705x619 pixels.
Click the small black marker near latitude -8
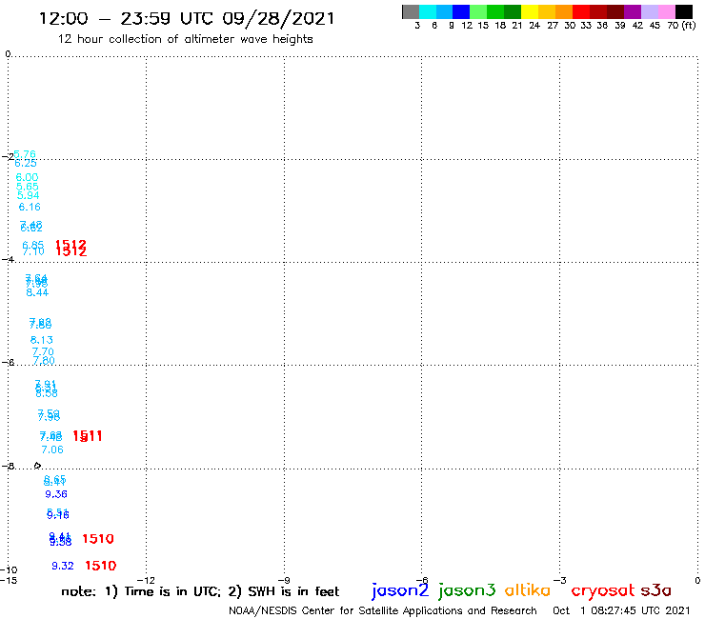point(37,466)
